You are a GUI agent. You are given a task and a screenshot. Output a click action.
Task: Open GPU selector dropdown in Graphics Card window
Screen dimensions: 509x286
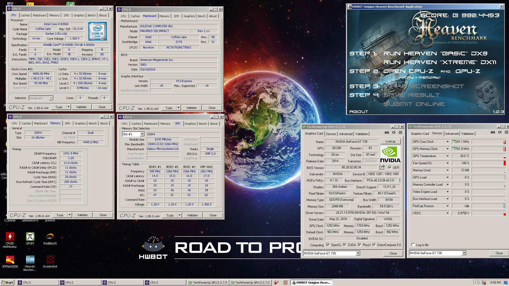[358, 253]
